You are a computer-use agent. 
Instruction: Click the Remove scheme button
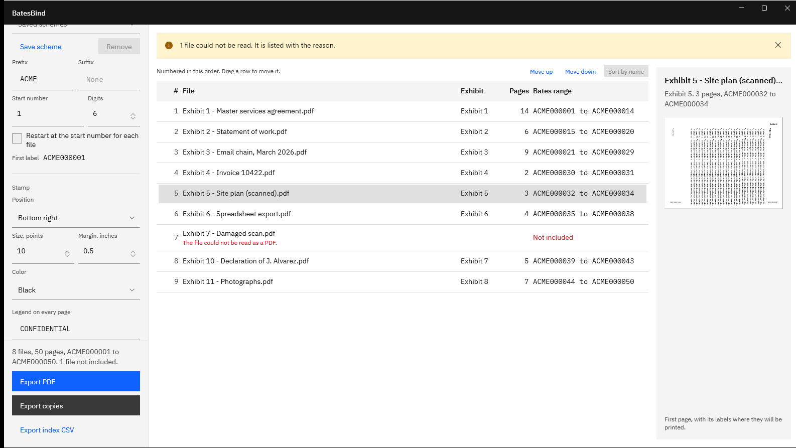[x=119, y=47]
